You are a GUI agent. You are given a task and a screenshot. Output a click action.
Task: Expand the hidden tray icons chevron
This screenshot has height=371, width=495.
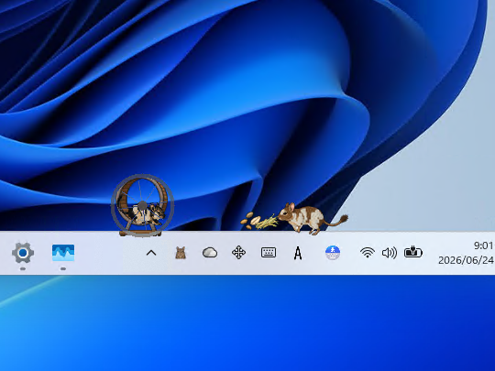click(x=151, y=253)
